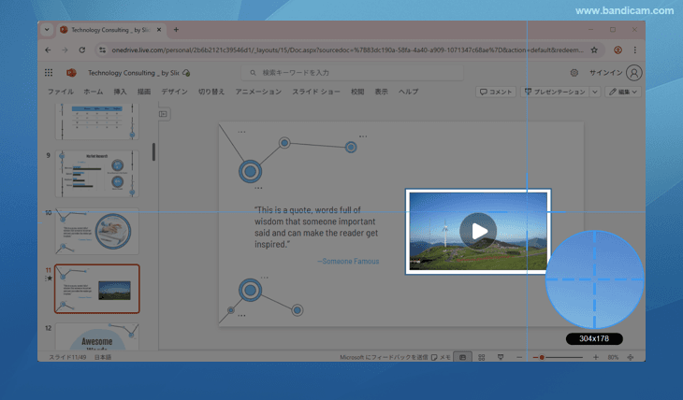Click the —Someone Famous attribution text
Image resolution: width=683 pixels, height=400 pixels.
click(348, 261)
